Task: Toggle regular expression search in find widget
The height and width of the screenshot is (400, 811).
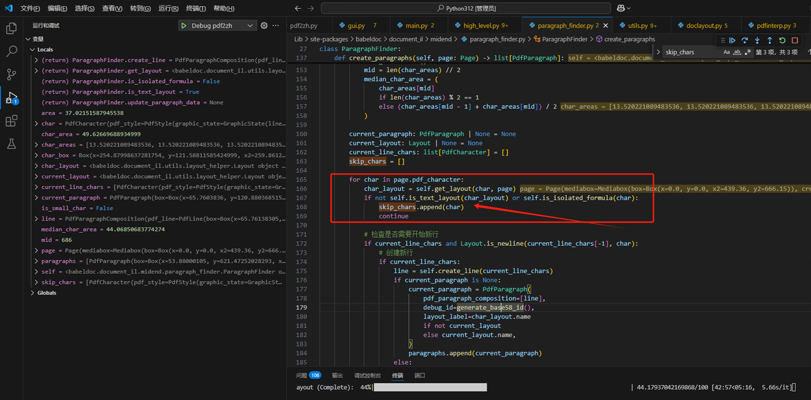Action: (x=748, y=52)
